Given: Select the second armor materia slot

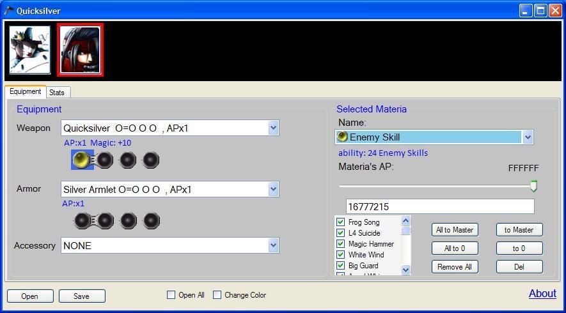Looking at the screenshot, I should (105, 220).
